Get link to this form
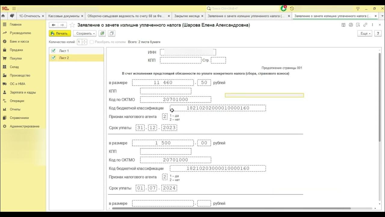Screen dimensions: 385x217 (365, 25)
